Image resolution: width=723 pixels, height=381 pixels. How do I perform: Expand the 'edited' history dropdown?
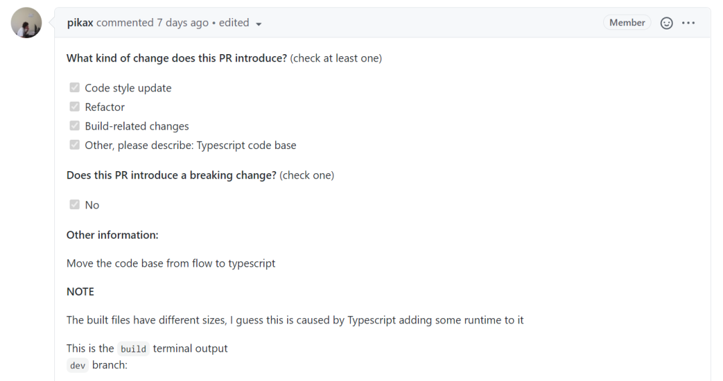click(240, 23)
